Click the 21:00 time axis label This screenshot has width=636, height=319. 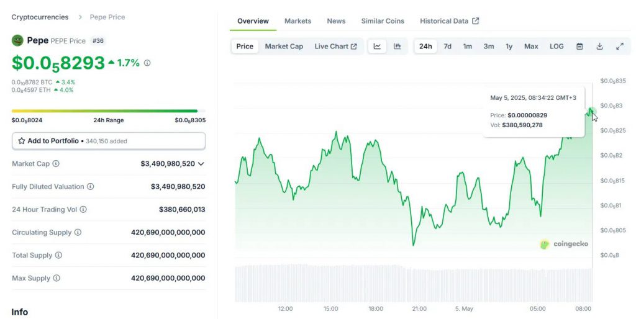419,309
